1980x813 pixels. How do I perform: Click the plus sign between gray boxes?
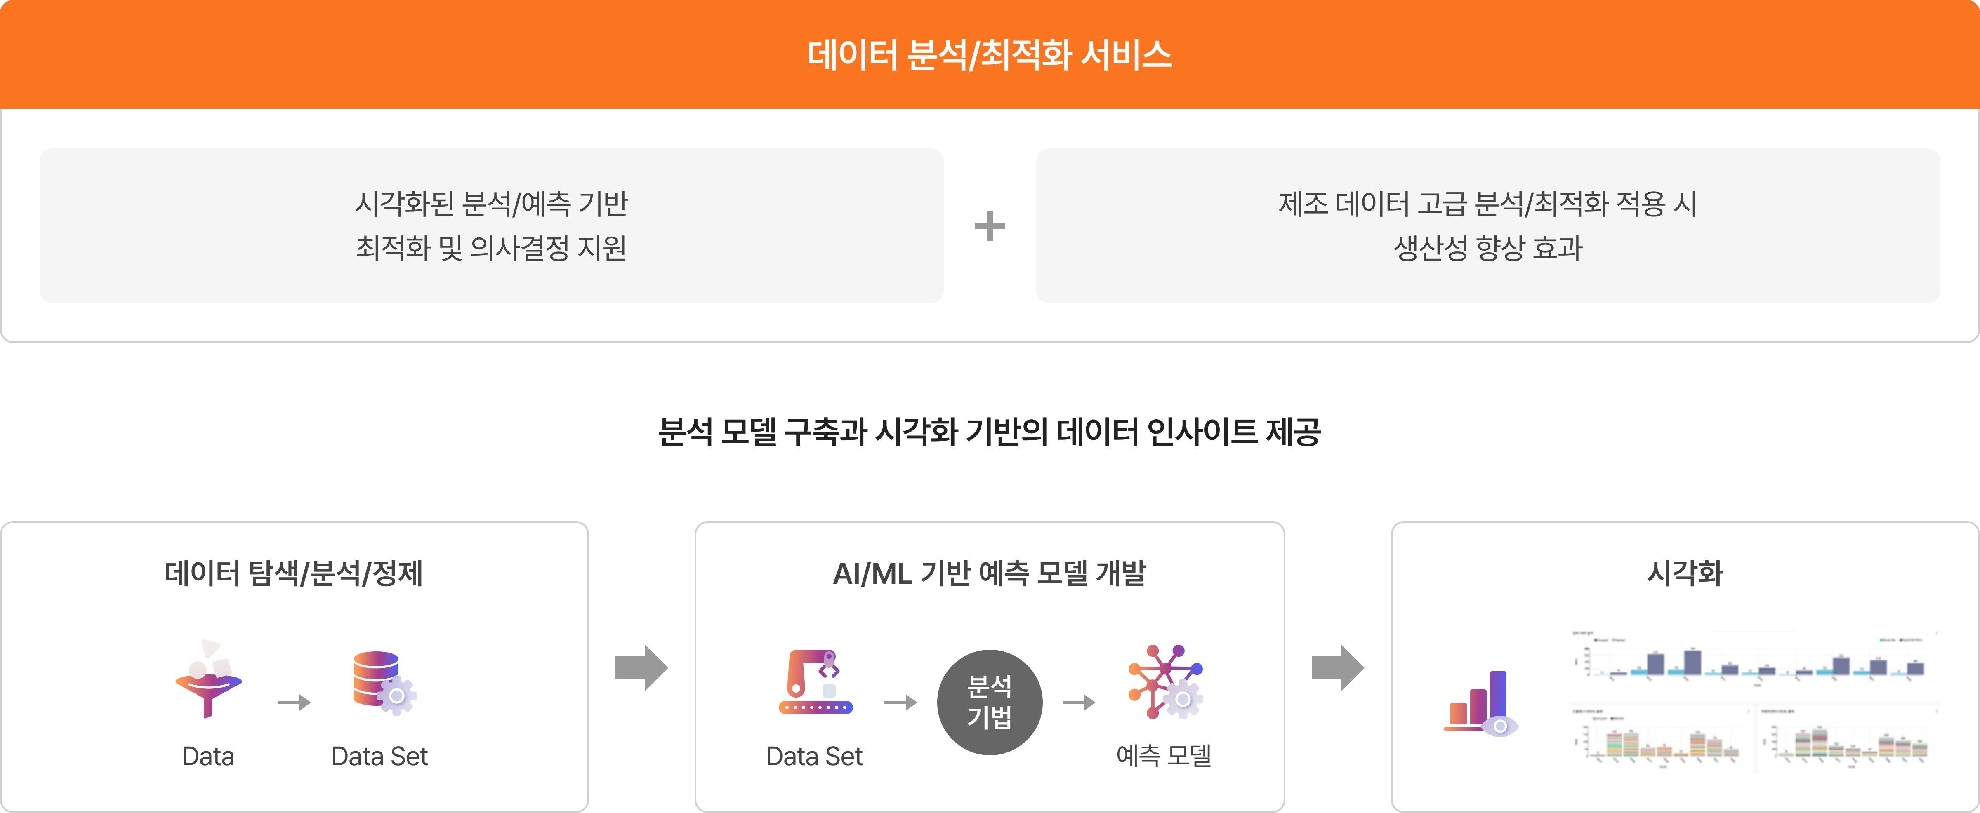tap(989, 226)
